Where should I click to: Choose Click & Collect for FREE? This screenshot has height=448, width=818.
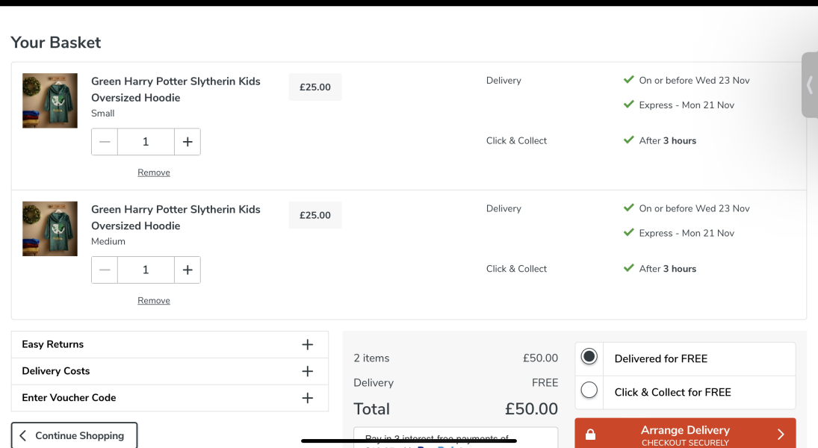pos(589,391)
